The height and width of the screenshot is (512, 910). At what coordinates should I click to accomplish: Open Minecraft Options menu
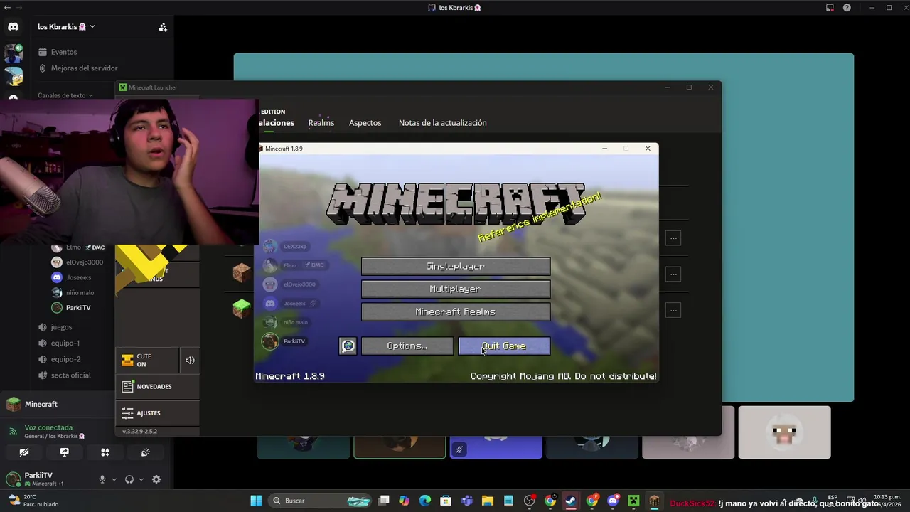[x=407, y=346]
